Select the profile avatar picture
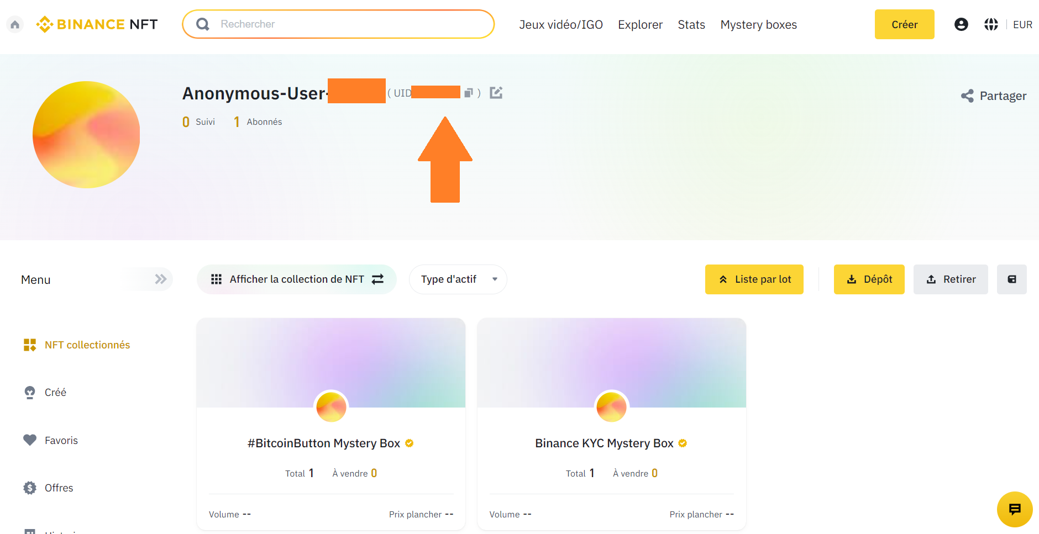 click(x=86, y=135)
